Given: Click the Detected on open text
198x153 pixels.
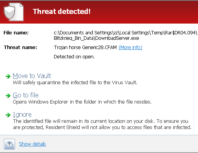Looking at the screenshot, I should point(74,57).
